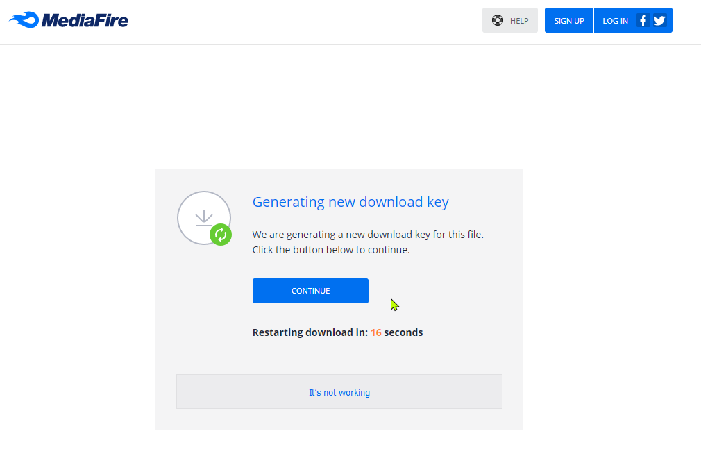
Task: Click the green refresh badge icon
Action: (x=221, y=235)
